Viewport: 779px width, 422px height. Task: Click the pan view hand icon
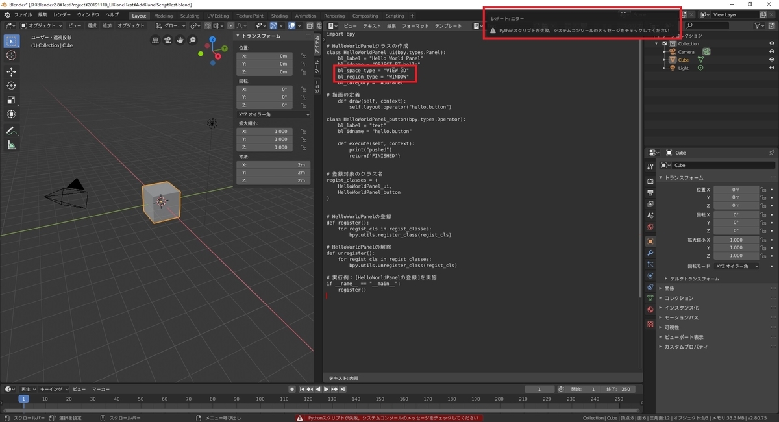click(x=180, y=40)
